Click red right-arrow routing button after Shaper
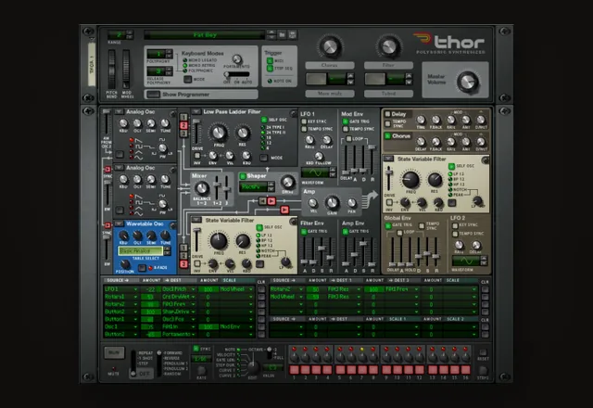Screen dimensions: 593x408 (x=271, y=200)
